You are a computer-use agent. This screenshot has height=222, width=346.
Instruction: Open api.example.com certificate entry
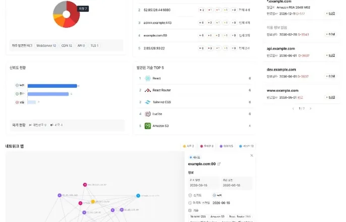(x=301, y=52)
